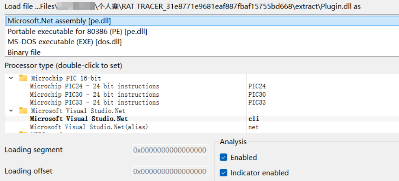This screenshot has height=181, width=399.
Task: Select Microsoft.Net assembly [pe.dll] loader
Action: pyautogui.click(x=59, y=21)
